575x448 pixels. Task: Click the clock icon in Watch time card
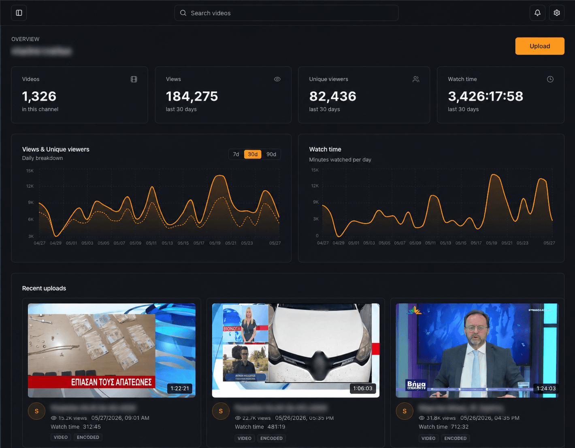point(550,79)
